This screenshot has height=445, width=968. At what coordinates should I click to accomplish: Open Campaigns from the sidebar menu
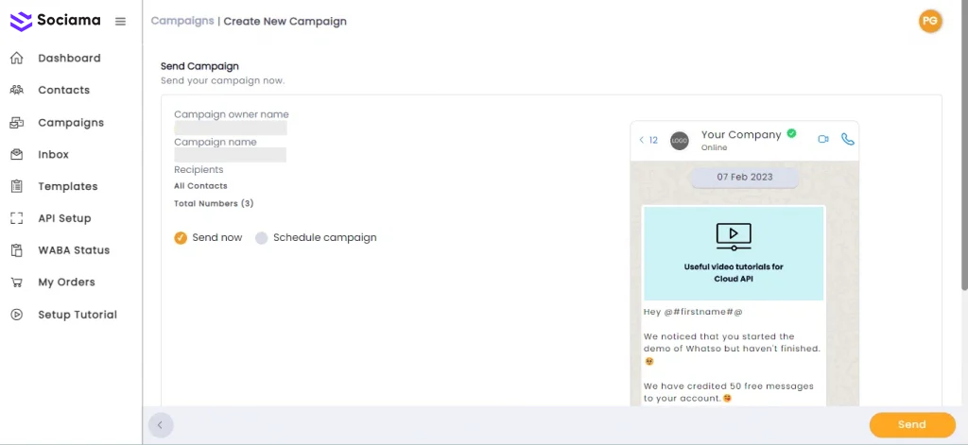click(x=70, y=123)
